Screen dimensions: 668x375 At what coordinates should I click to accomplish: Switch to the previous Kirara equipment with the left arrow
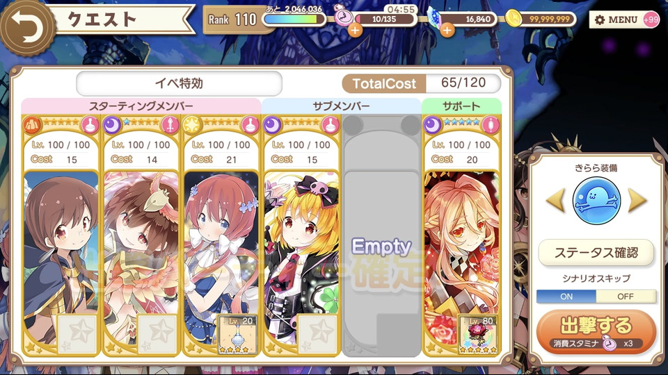pos(557,200)
